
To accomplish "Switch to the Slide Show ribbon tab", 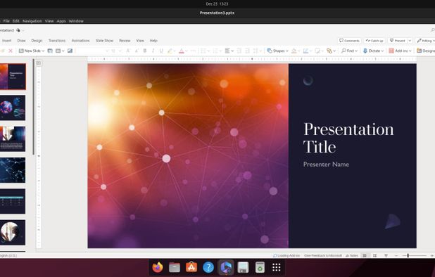I will (x=104, y=41).
